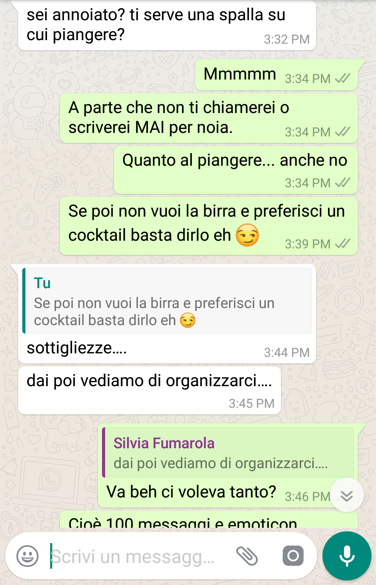Select 'Quanto al piangere... anche no' message
The image size is (376, 585).
click(x=236, y=170)
